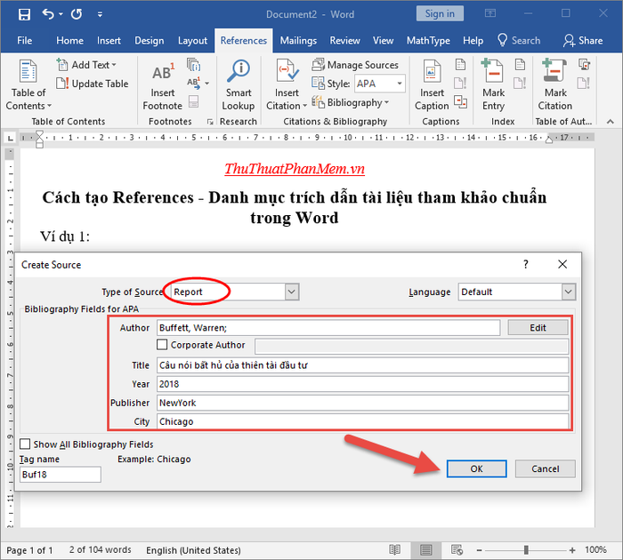Click the Sign in button
This screenshot has height=560, width=623.
point(440,14)
